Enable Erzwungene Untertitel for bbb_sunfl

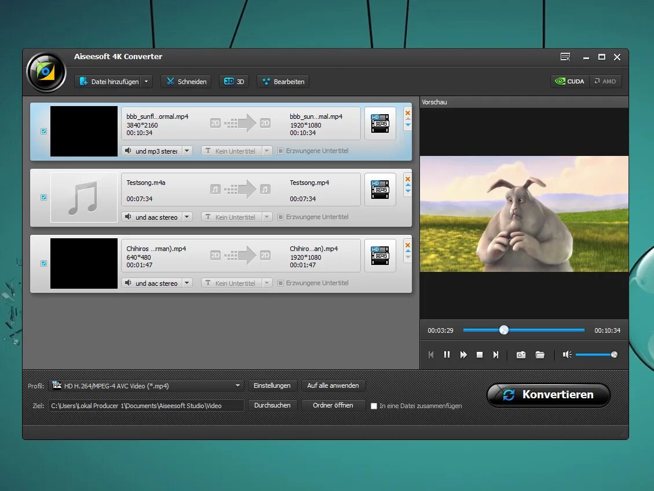pos(281,151)
